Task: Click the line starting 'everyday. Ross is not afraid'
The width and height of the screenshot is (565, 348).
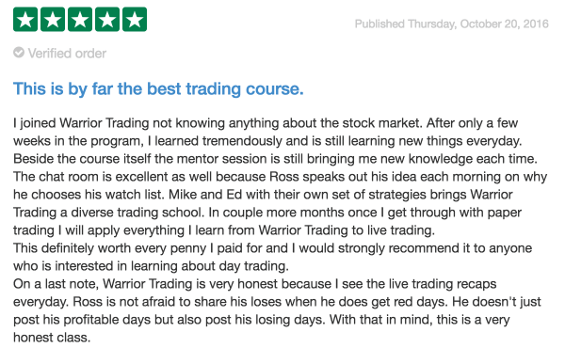Action: pyautogui.click(x=277, y=302)
